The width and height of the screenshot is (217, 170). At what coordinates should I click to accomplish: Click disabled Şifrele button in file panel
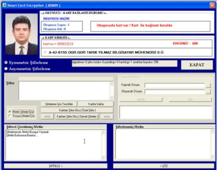pyautogui.click(x=141, y=99)
